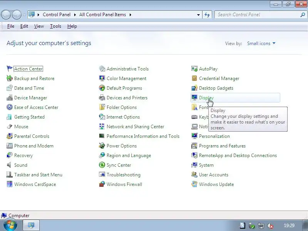Expand arrow after Control Panel breadcrumb
Image resolution: width=308 pixels, height=231 pixels.
coord(75,15)
